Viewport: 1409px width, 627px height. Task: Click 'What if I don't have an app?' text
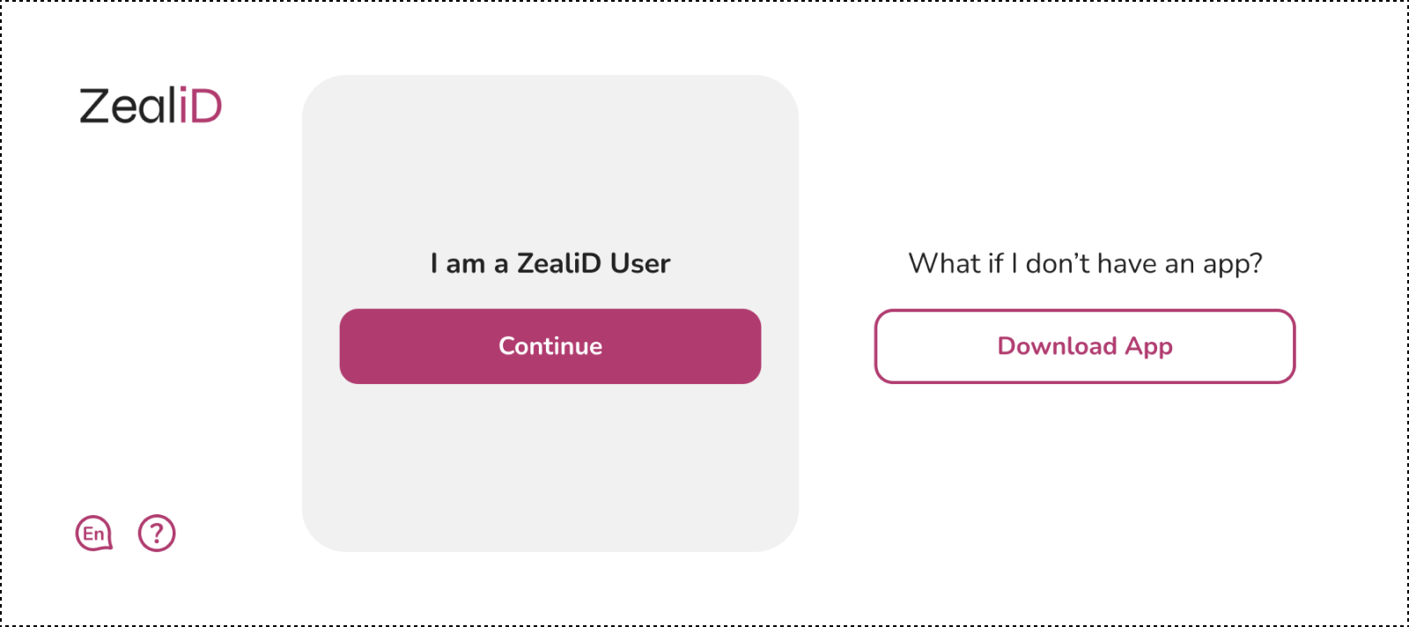(x=1085, y=263)
